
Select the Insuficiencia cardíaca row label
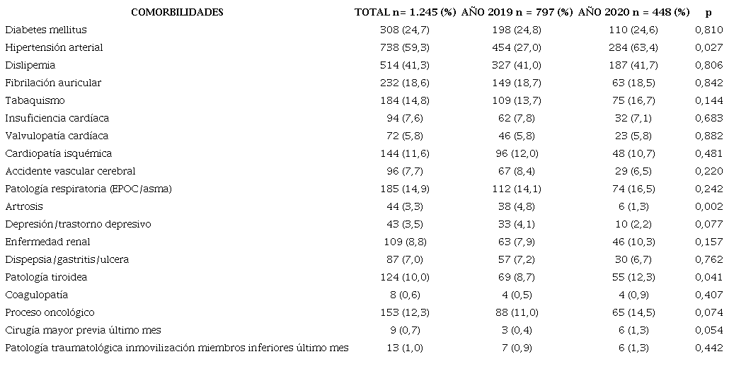57,118
